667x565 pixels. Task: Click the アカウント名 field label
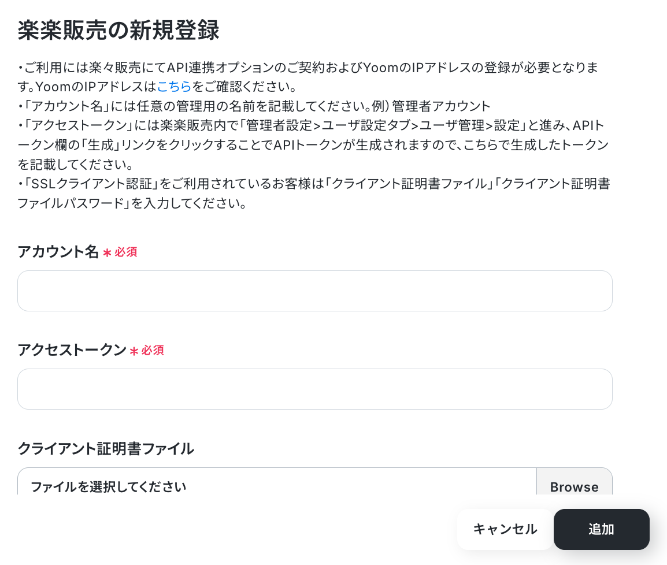pyautogui.click(x=58, y=252)
